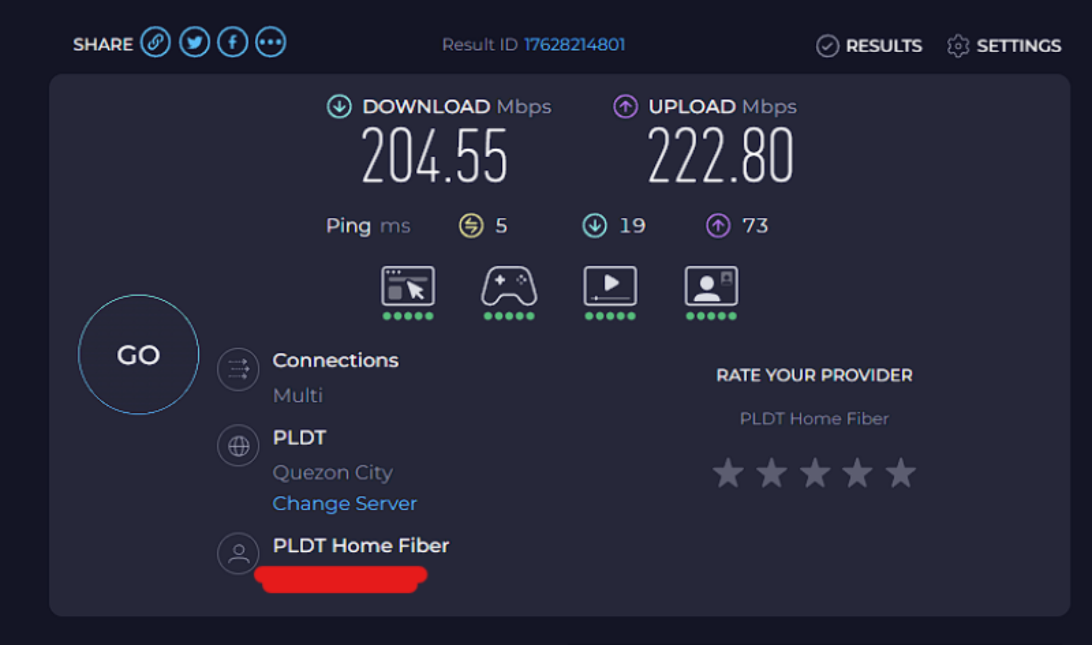Copy the share link icon
The height and width of the screenshot is (645, 1092).
click(x=155, y=43)
